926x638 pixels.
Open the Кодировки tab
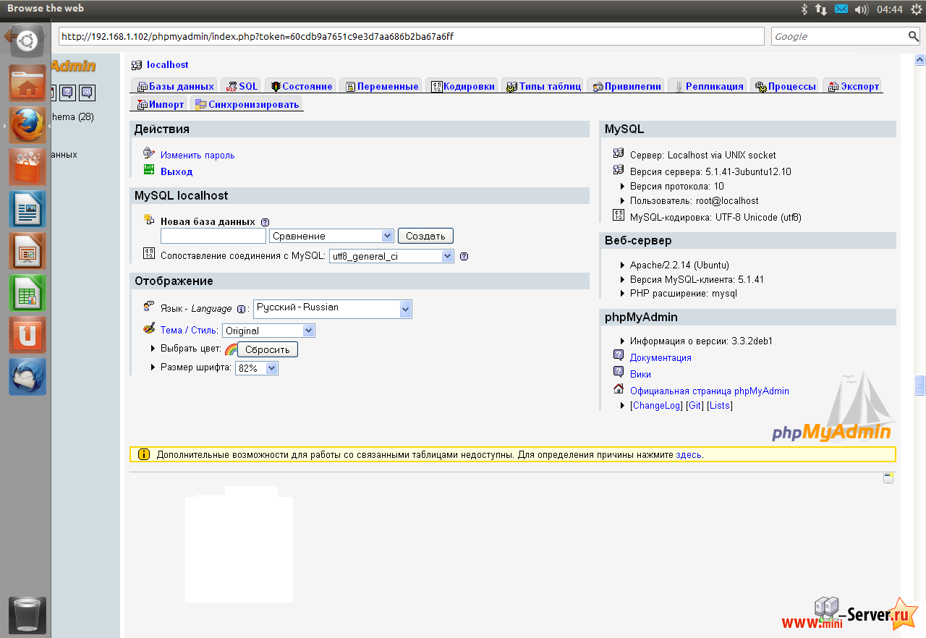(x=462, y=86)
